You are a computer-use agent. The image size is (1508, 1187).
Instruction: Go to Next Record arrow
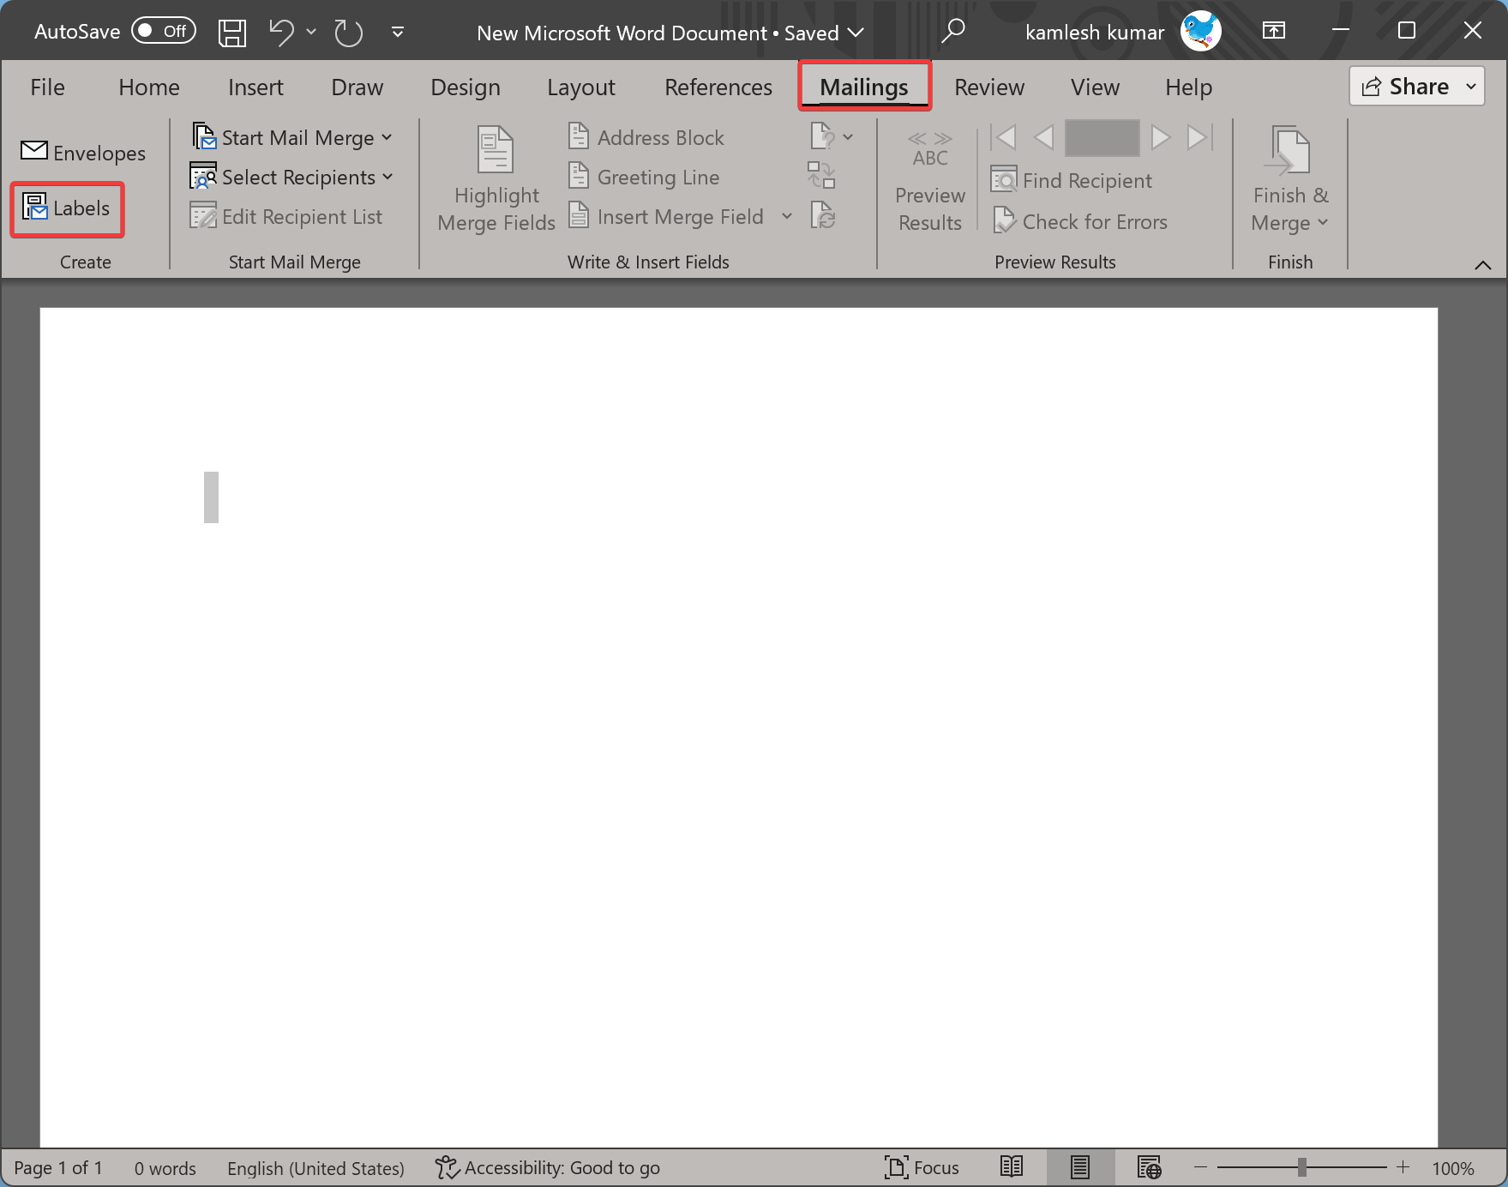pos(1160,137)
